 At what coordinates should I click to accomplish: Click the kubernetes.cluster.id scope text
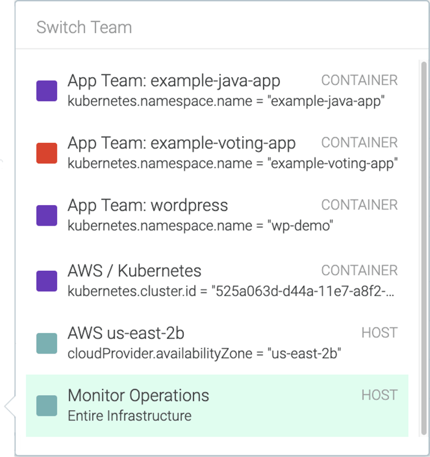[x=231, y=291]
